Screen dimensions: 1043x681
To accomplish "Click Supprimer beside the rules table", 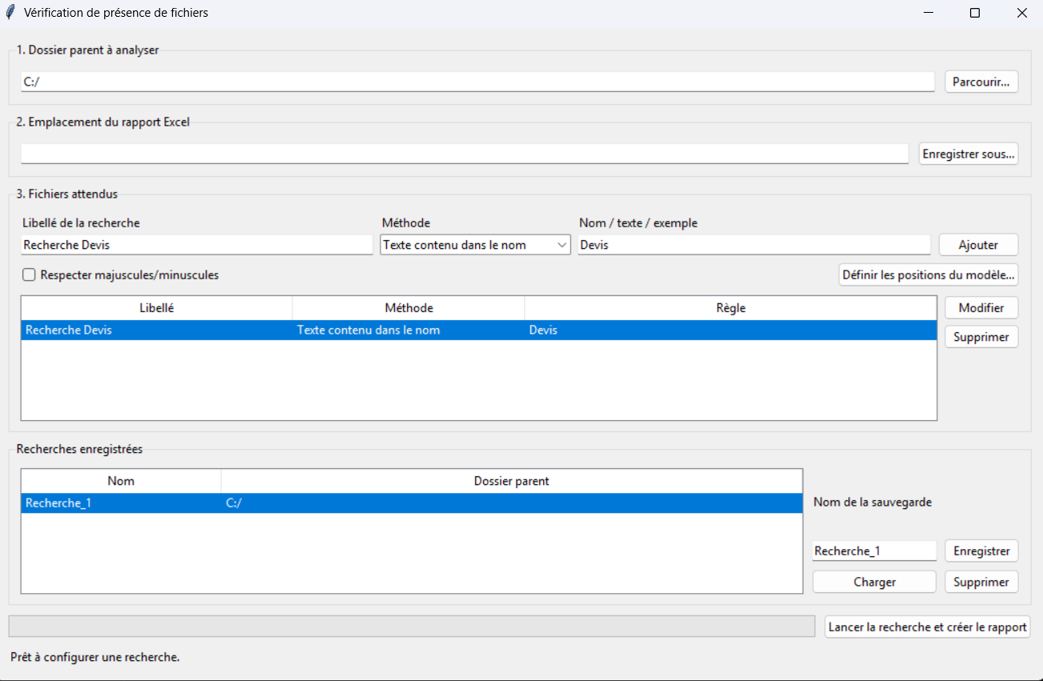I will click(x=981, y=337).
